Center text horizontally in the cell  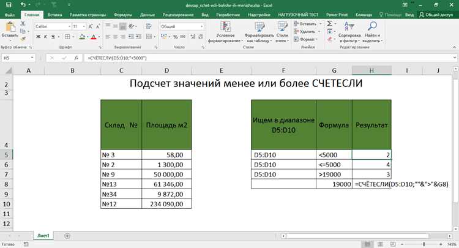click(x=115, y=37)
